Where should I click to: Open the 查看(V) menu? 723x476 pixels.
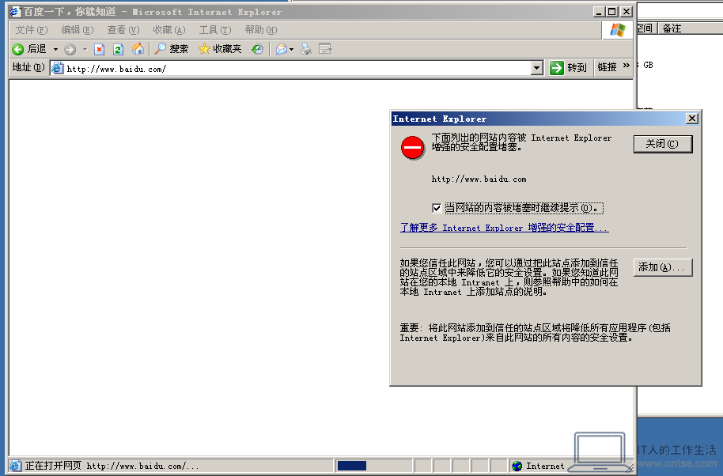click(x=123, y=30)
